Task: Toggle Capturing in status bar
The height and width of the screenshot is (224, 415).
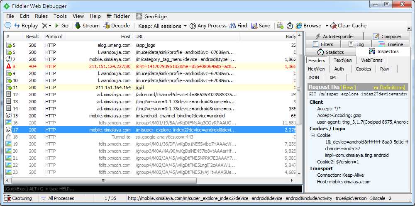Action: coord(18,198)
